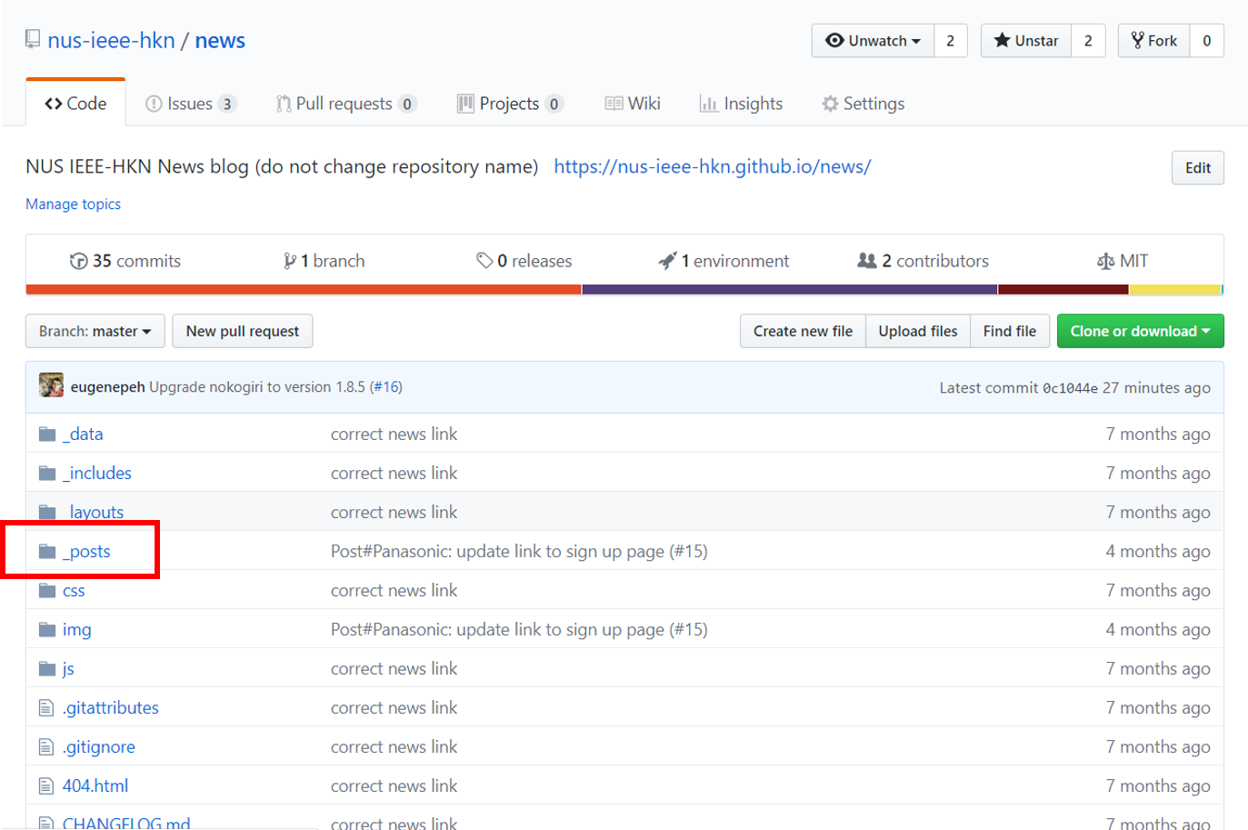Open the Insights tab
This screenshot has height=830, width=1248.
(x=741, y=104)
